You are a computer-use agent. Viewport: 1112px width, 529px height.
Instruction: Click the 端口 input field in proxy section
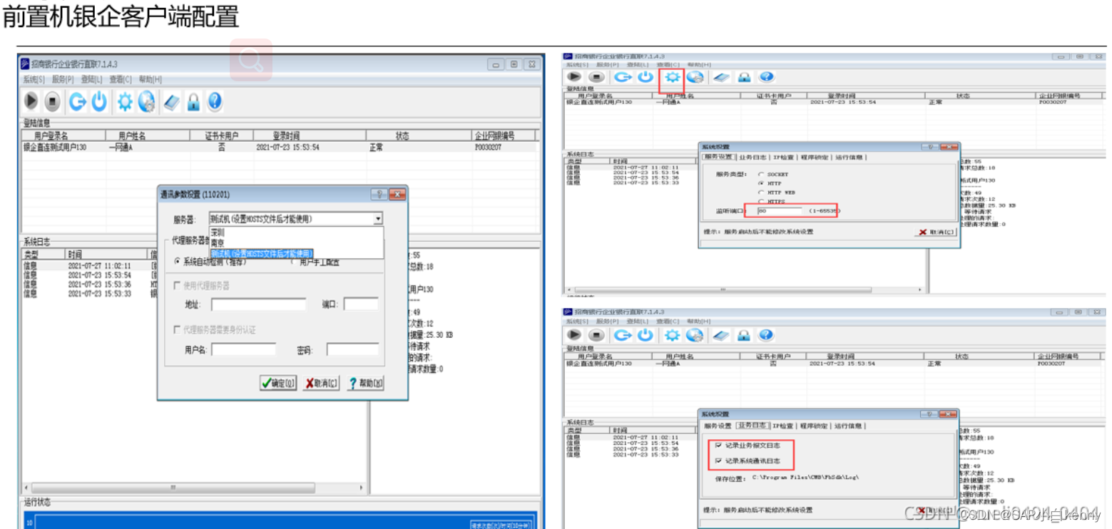coord(361,304)
